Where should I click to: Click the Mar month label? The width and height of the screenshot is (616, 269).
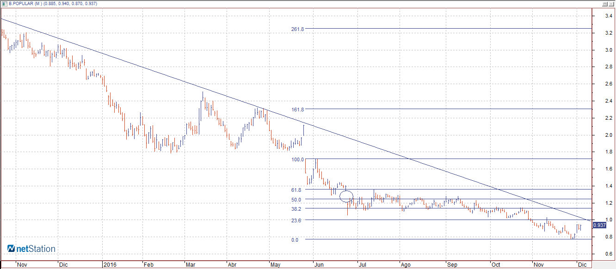[x=190, y=265]
